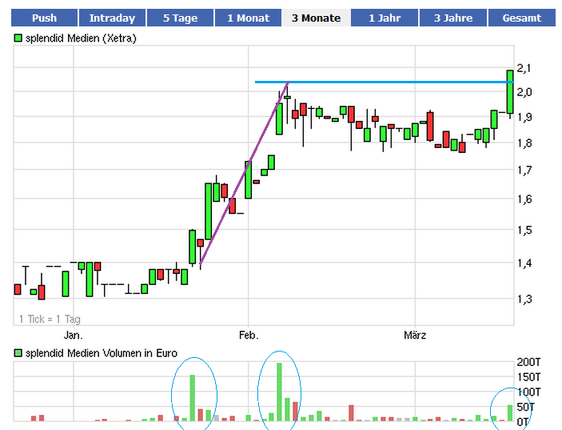
Task: Click the active 3 Monate tab
Action: tap(316, 18)
